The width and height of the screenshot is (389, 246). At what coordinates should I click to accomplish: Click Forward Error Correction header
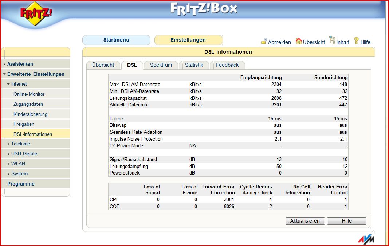click(218, 190)
